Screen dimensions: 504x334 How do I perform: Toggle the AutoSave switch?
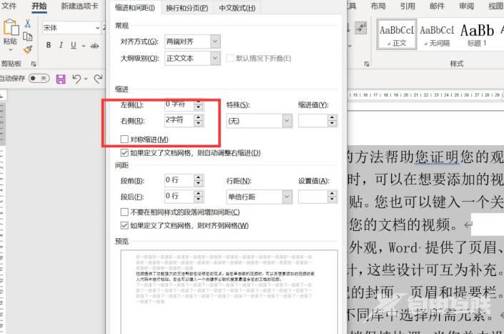tap(39, 79)
